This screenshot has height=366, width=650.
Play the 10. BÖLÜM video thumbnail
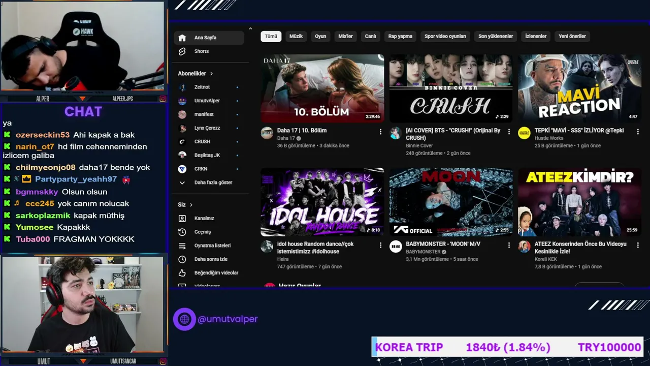pyautogui.click(x=322, y=88)
